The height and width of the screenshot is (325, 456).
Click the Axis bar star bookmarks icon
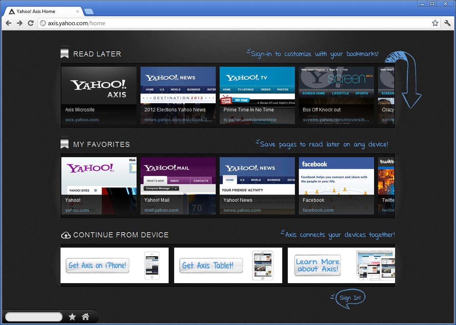[72, 317]
